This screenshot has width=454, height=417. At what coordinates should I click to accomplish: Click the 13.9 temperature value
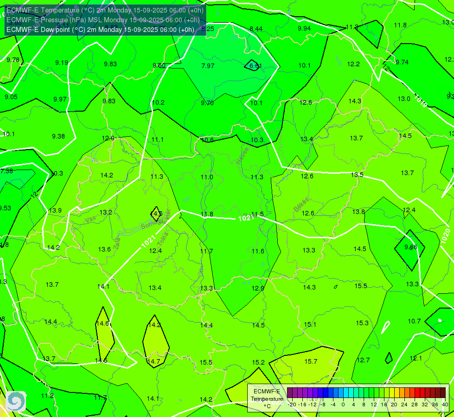click(55, 210)
